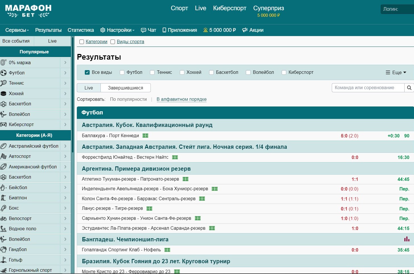414x274 pixels.
Task: Click the 0% margin icon in sidebar
Action: pyautogui.click(x=3, y=62)
